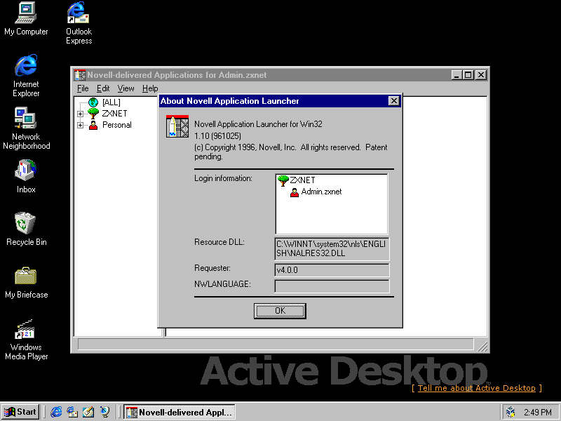The height and width of the screenshot is (421, 561).
Task: Maximize the Novell-delivered Applications window
Action: click(468, 75)
